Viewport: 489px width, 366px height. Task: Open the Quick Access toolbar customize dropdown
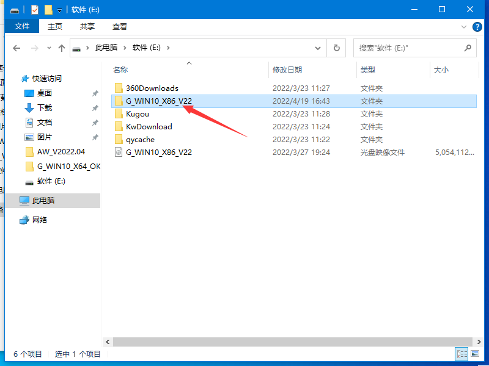click(x=58, y=9)
